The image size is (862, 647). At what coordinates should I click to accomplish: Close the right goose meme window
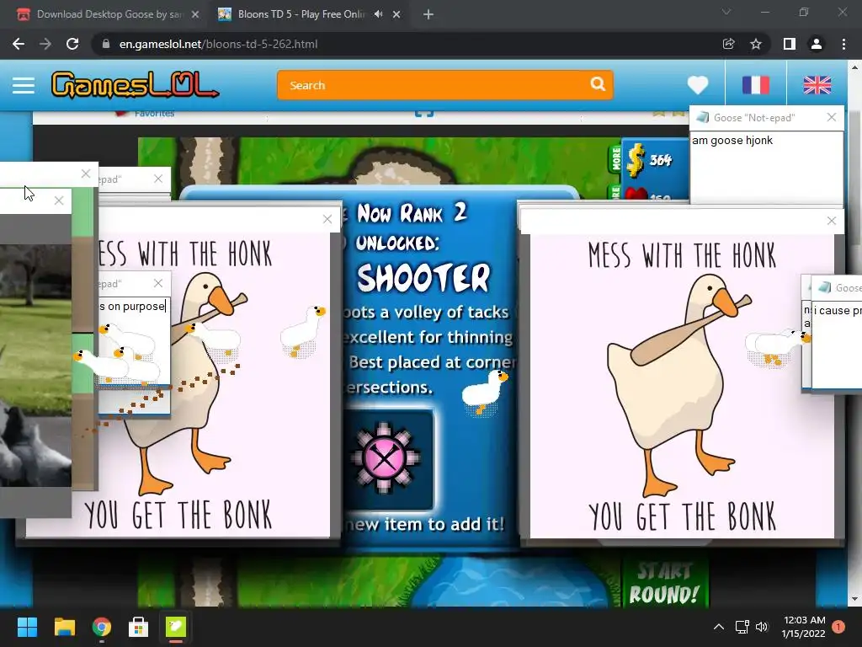831,221
